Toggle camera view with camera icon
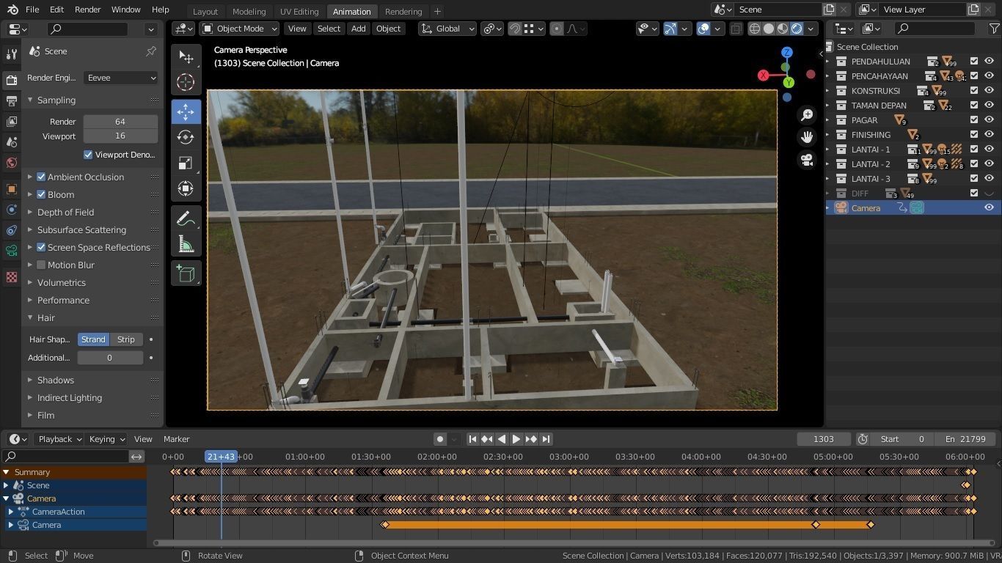Viewport: 1002px width, 563px height. click(x=807, y=159)
